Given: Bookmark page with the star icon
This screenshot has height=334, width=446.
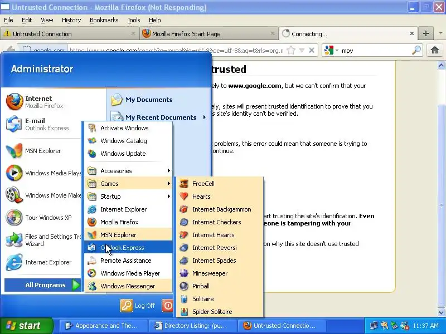Looking at the screenshot, I should pos(290,50).
